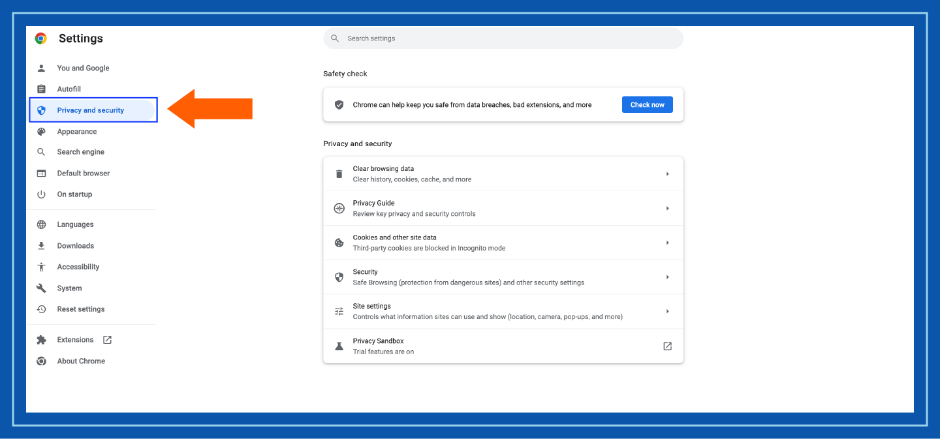The width and height of the screenshot is (940, 439).
Task: Click the Extensions puzzle piece icon
Action: point(41,340)
